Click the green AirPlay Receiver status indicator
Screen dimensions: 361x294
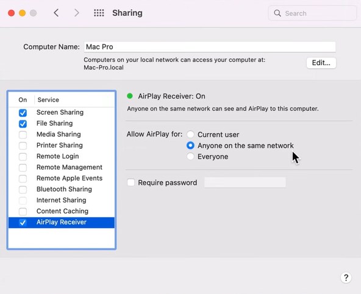(130, 96)
